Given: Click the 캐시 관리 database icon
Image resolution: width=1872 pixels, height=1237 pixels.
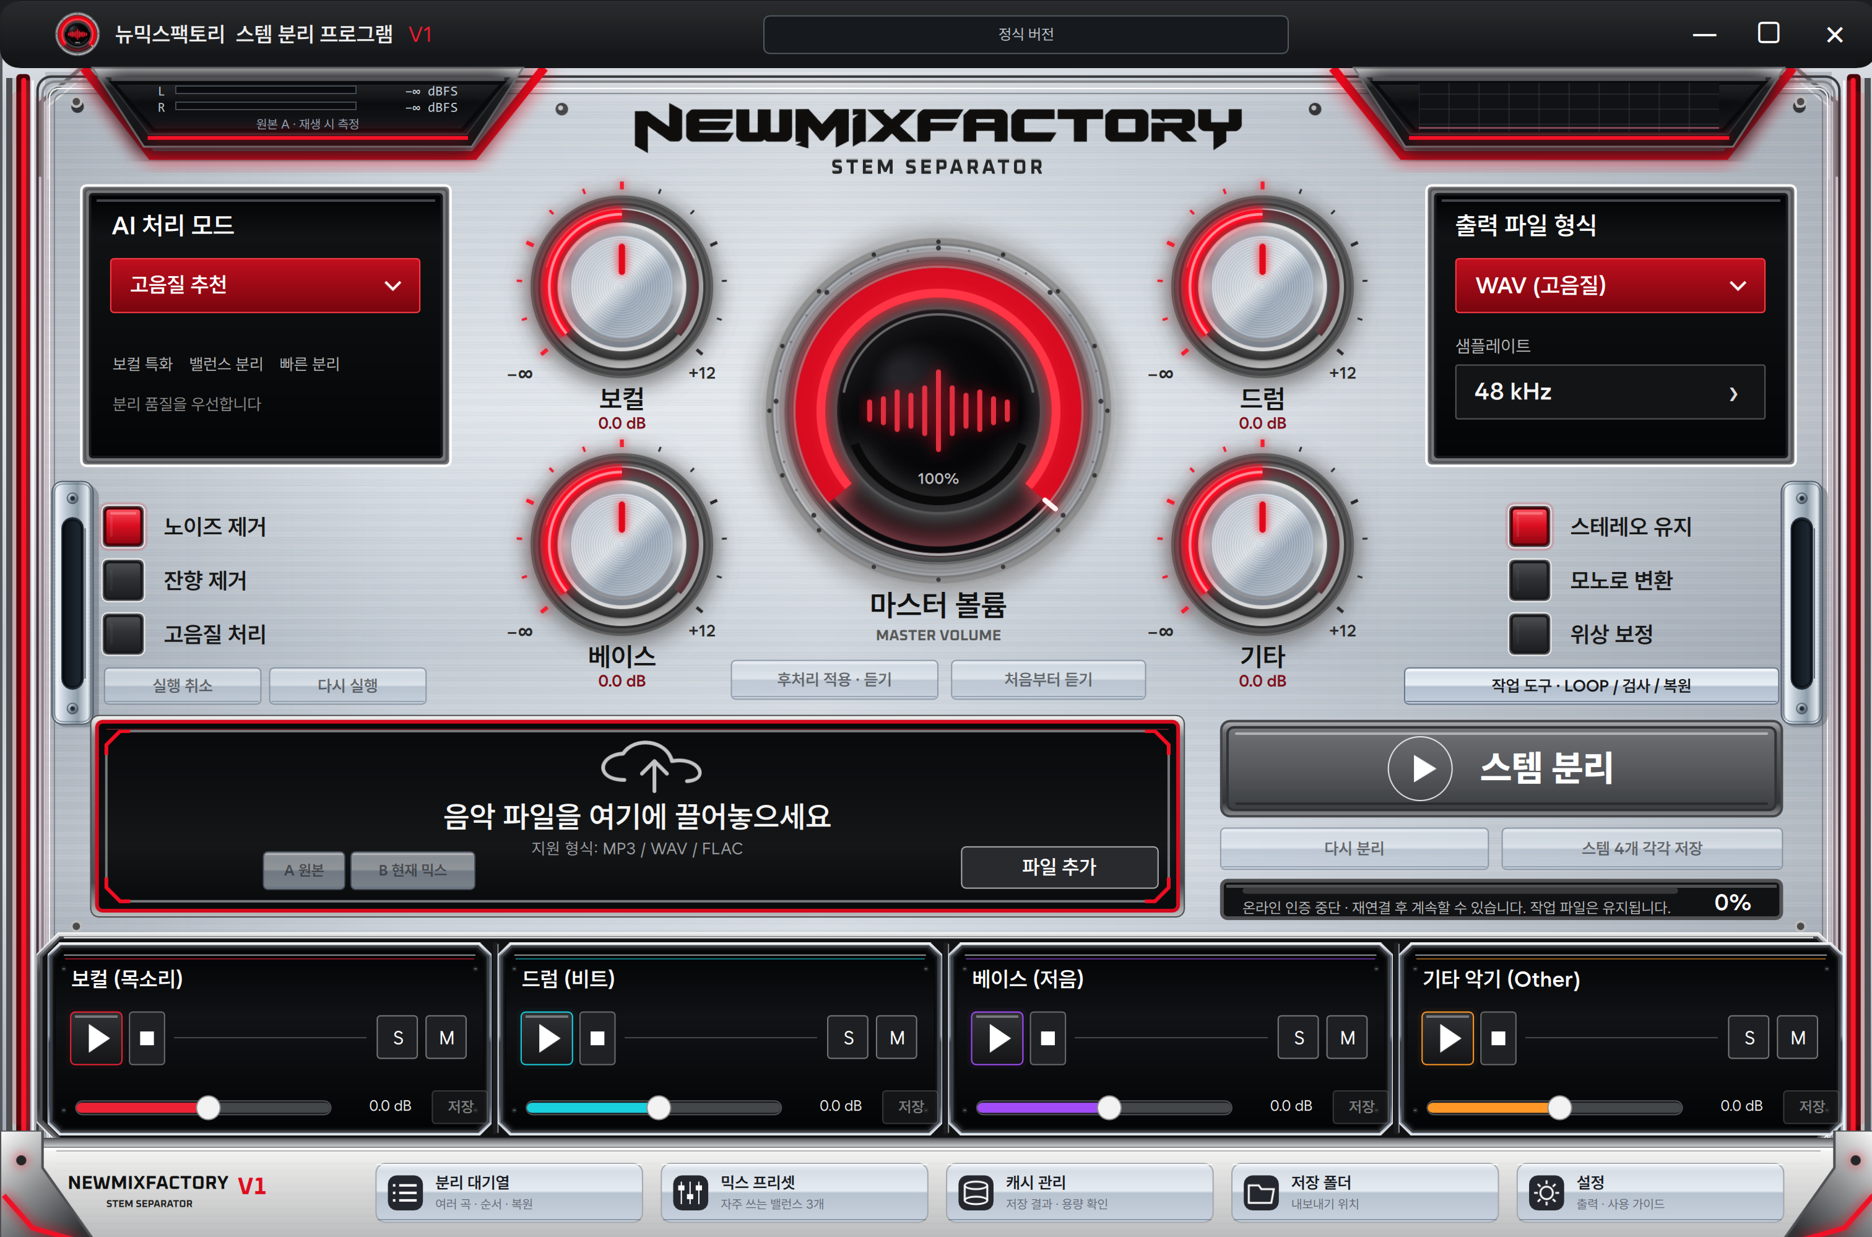Looking at the screenshot, I should [x=976, y=1193].
